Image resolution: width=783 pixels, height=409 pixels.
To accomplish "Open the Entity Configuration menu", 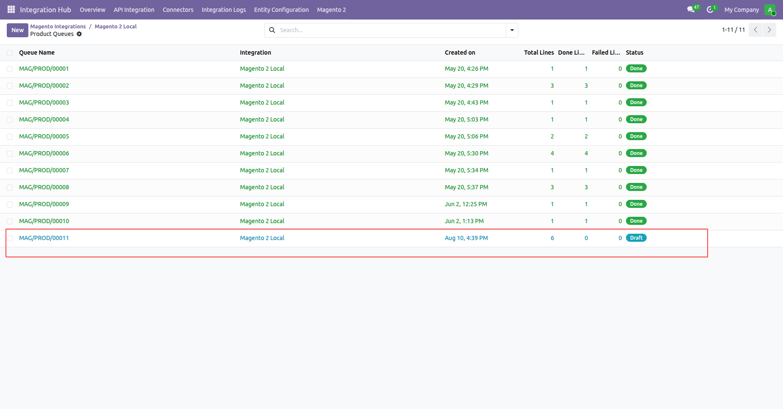I will point(281,10).
